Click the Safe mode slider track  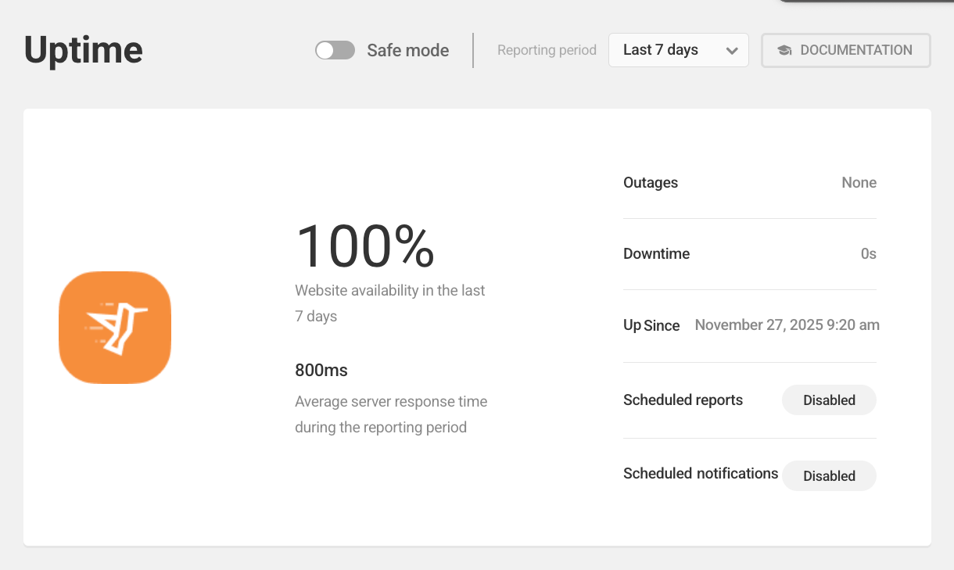[335, 50]
